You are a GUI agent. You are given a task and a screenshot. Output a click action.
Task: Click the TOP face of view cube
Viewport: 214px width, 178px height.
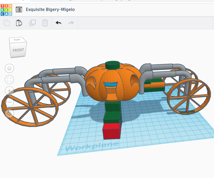pos(17,40)
